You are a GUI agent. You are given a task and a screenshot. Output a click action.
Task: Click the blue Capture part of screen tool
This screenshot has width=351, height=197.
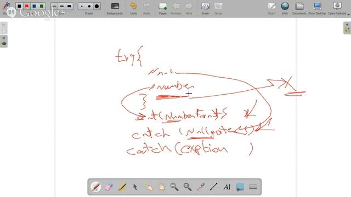pos(240,187)
